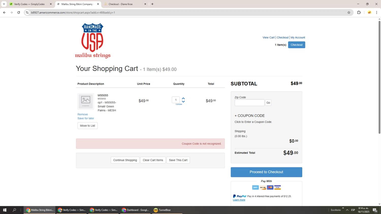The width and height of the screenshot is (381, 214).
Task: Switch to the Checkout - Diane Kroe tab
Action: click(x=120, y=4)
